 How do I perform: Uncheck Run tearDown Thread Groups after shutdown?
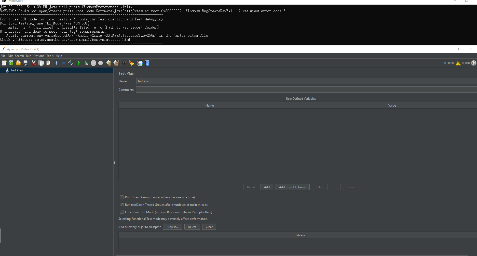pyautogui.click(x=122, y=204)
